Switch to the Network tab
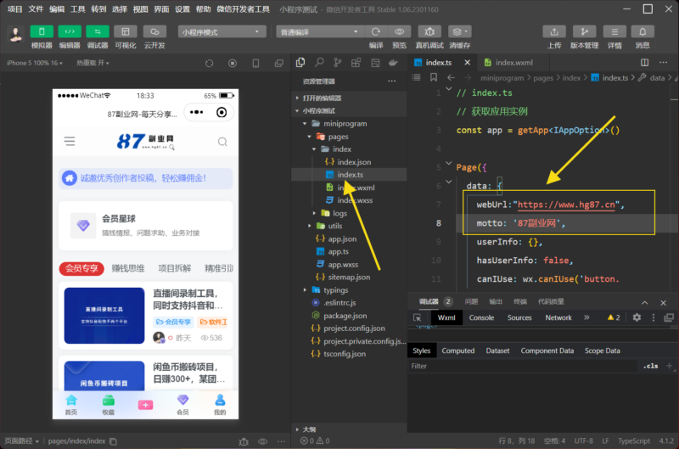 [558, 317]
